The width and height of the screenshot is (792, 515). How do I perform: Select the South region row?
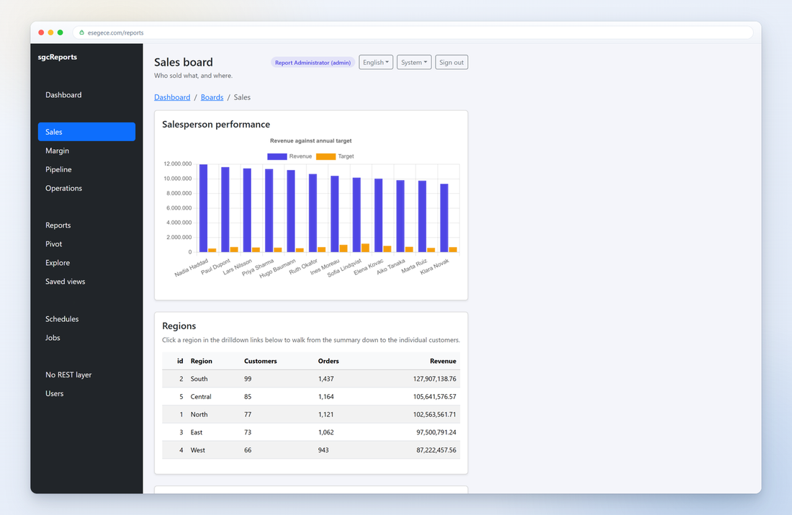(x=310, y=379)
